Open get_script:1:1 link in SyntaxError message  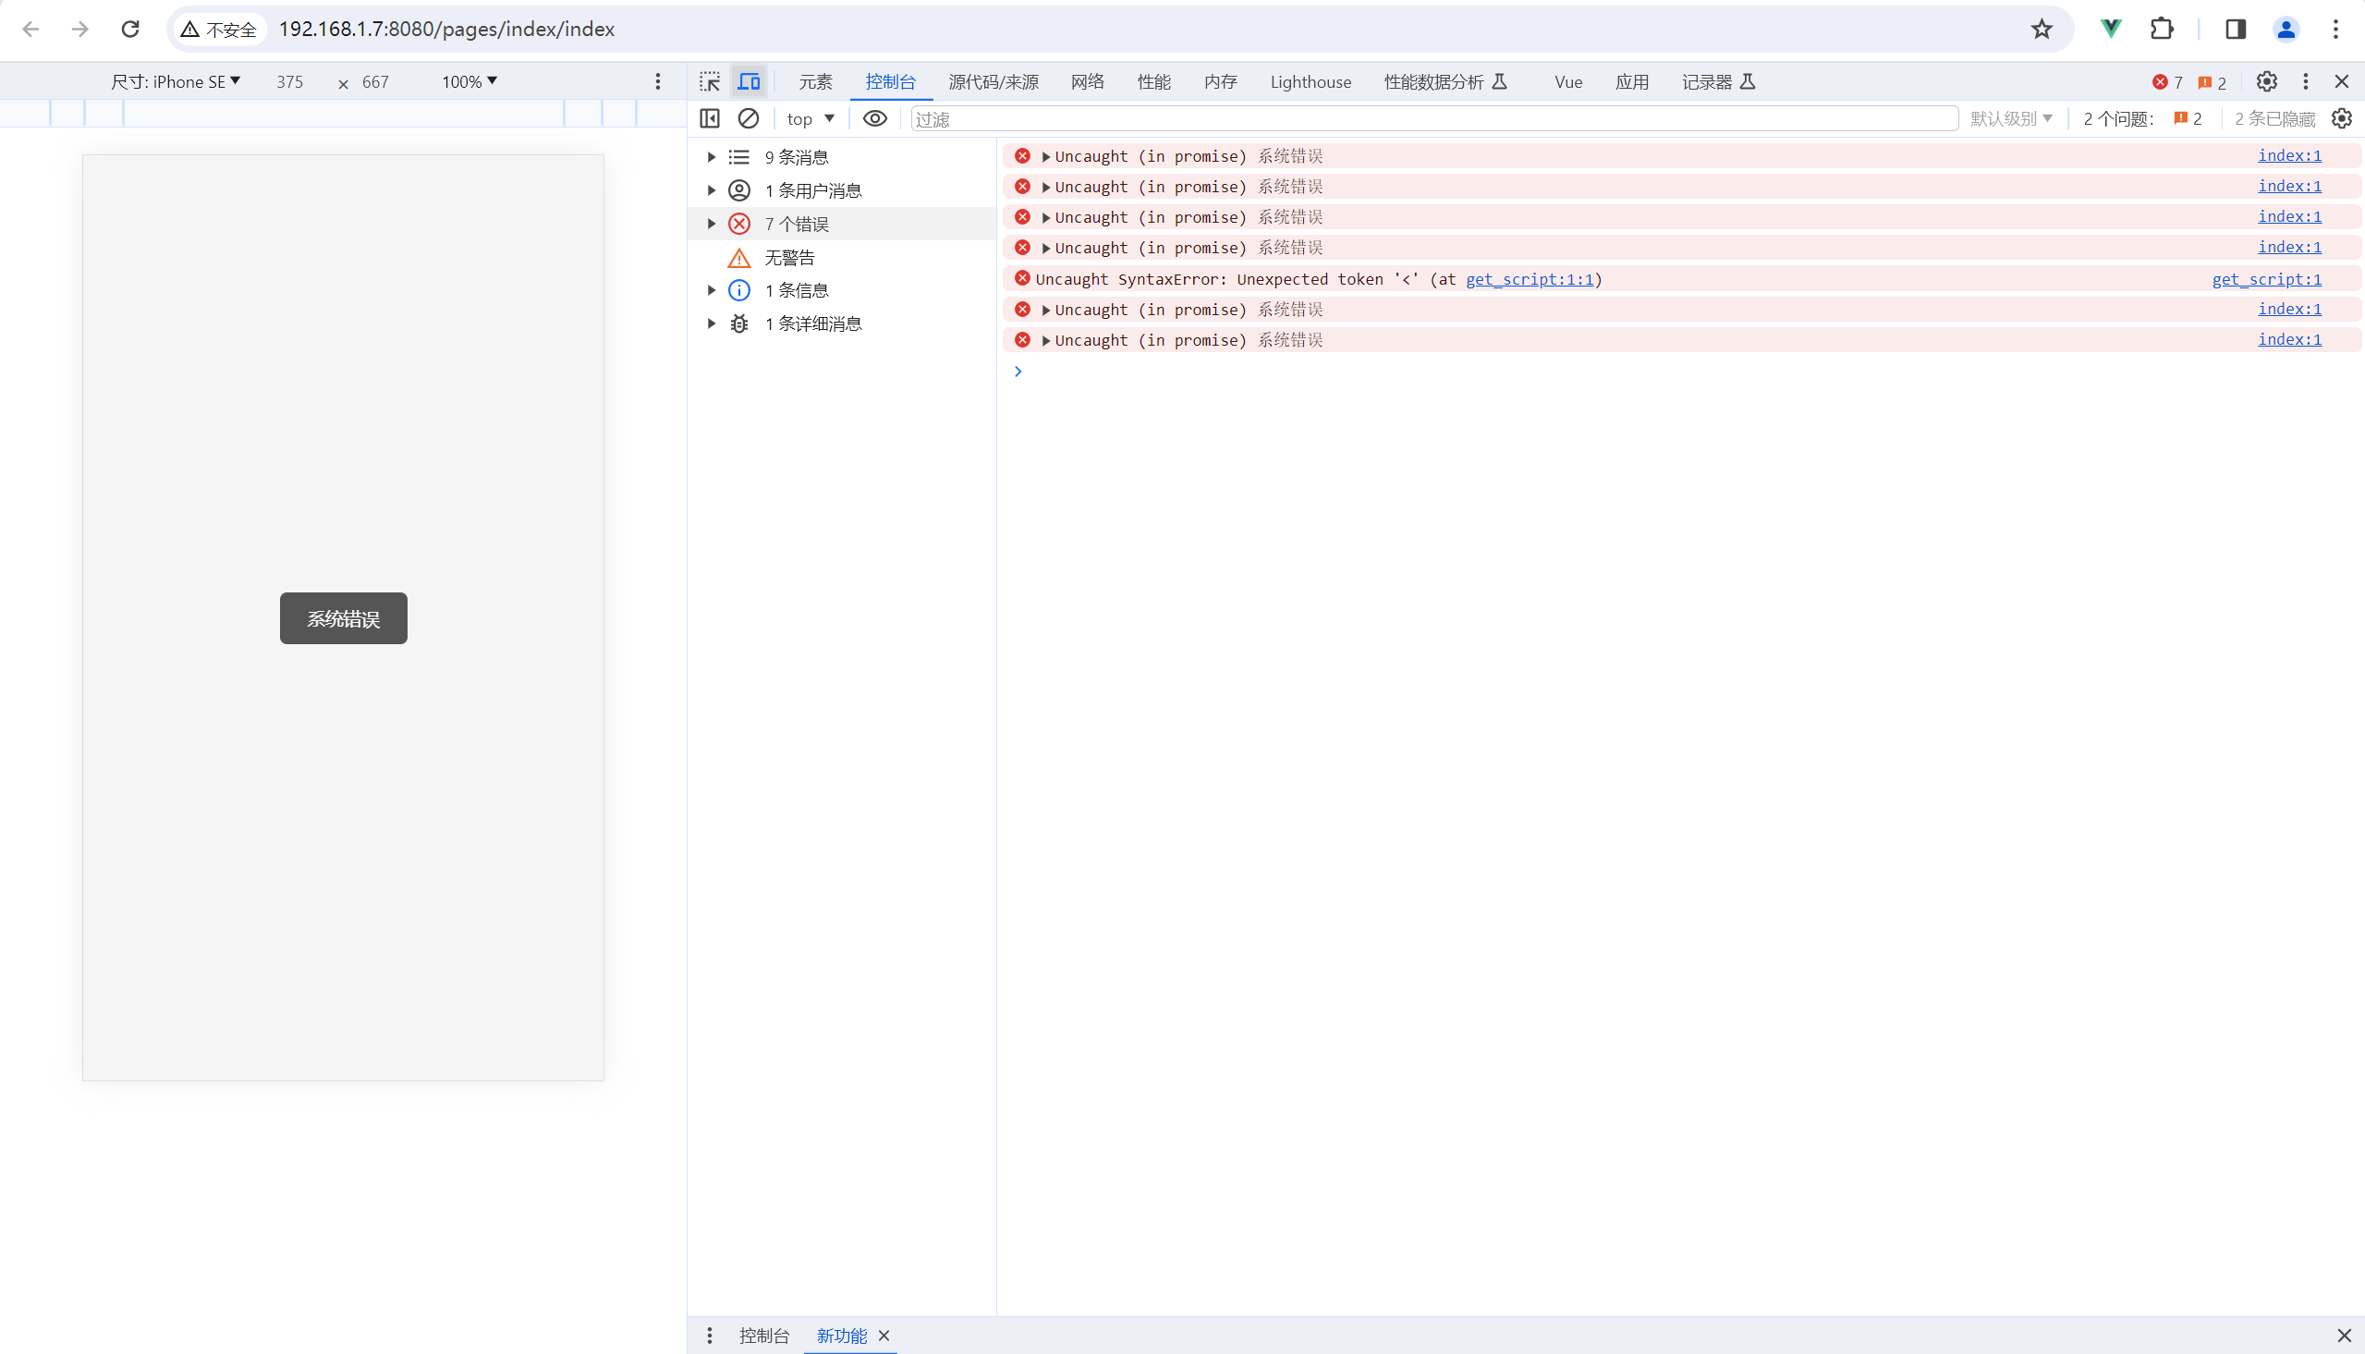click(1530, 279)
